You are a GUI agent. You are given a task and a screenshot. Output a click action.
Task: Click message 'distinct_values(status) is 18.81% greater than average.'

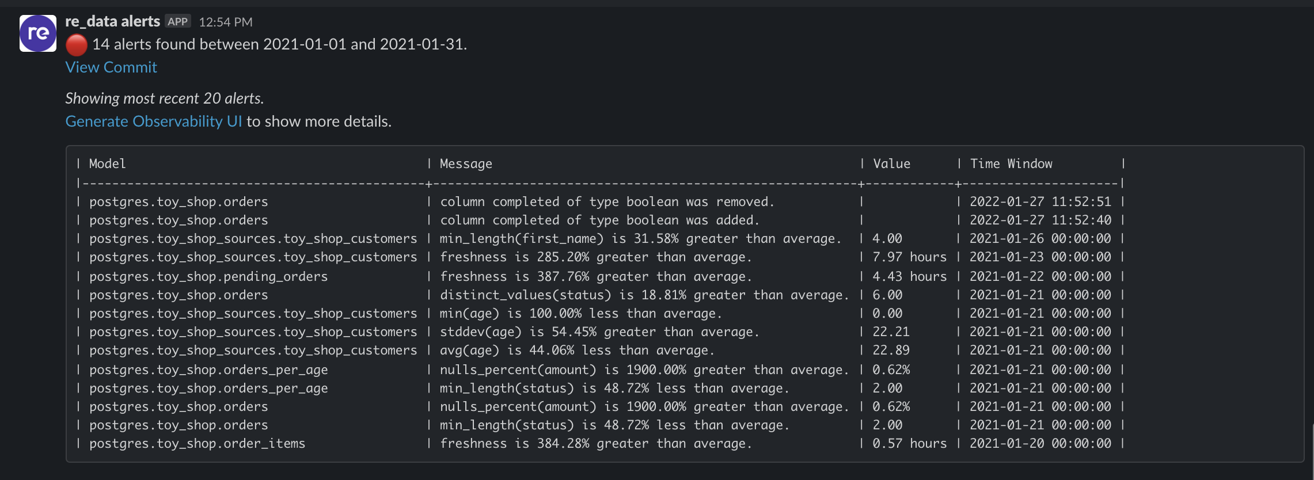(x=644, y=295)
